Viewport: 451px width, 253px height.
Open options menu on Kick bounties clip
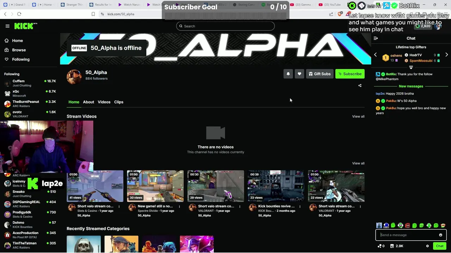300,207
